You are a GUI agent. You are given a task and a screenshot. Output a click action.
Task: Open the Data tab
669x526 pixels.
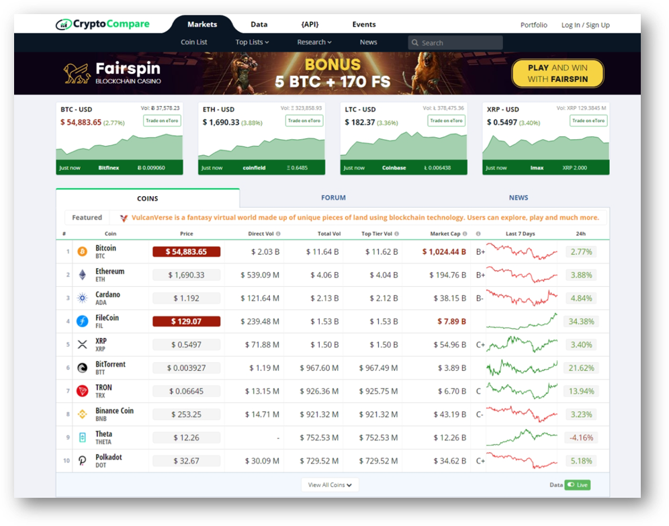pyautogui.click(x=259, y=25)
